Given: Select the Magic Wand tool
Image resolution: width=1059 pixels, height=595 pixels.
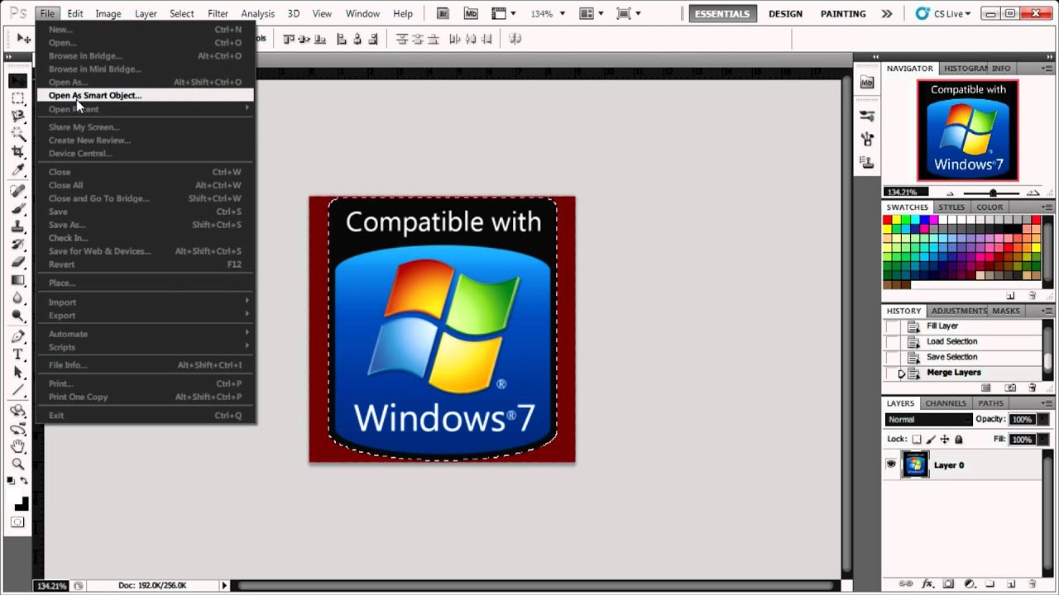Looking at the screenshot, I should pos(17,134).
